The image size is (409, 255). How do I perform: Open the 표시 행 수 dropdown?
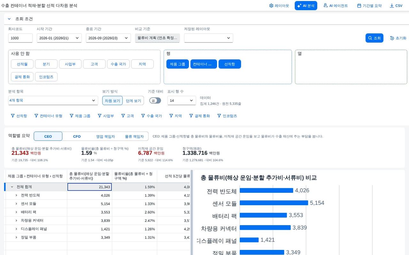[x=181, y=100]
